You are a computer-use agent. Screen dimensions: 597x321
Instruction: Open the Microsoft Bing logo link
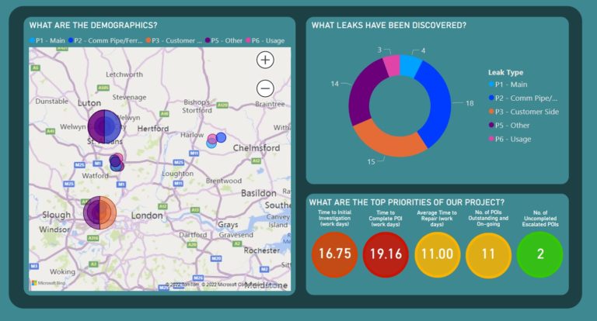[47, 283]
